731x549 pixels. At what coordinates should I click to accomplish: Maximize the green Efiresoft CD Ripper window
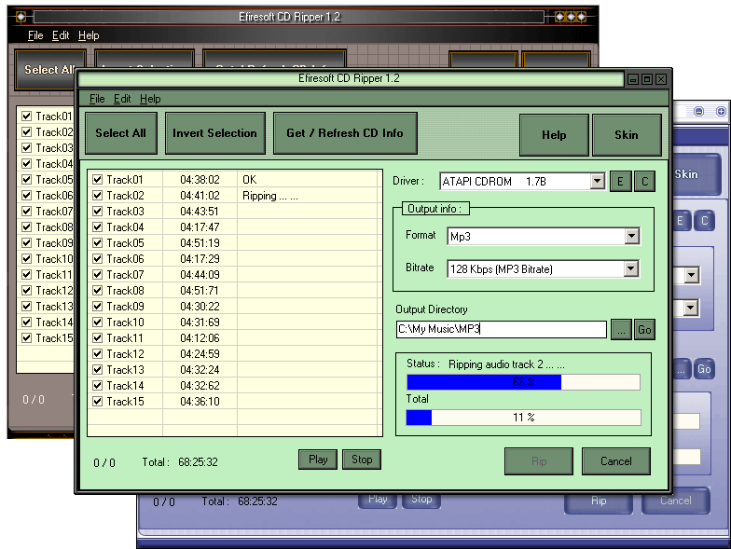coord(647,79)
